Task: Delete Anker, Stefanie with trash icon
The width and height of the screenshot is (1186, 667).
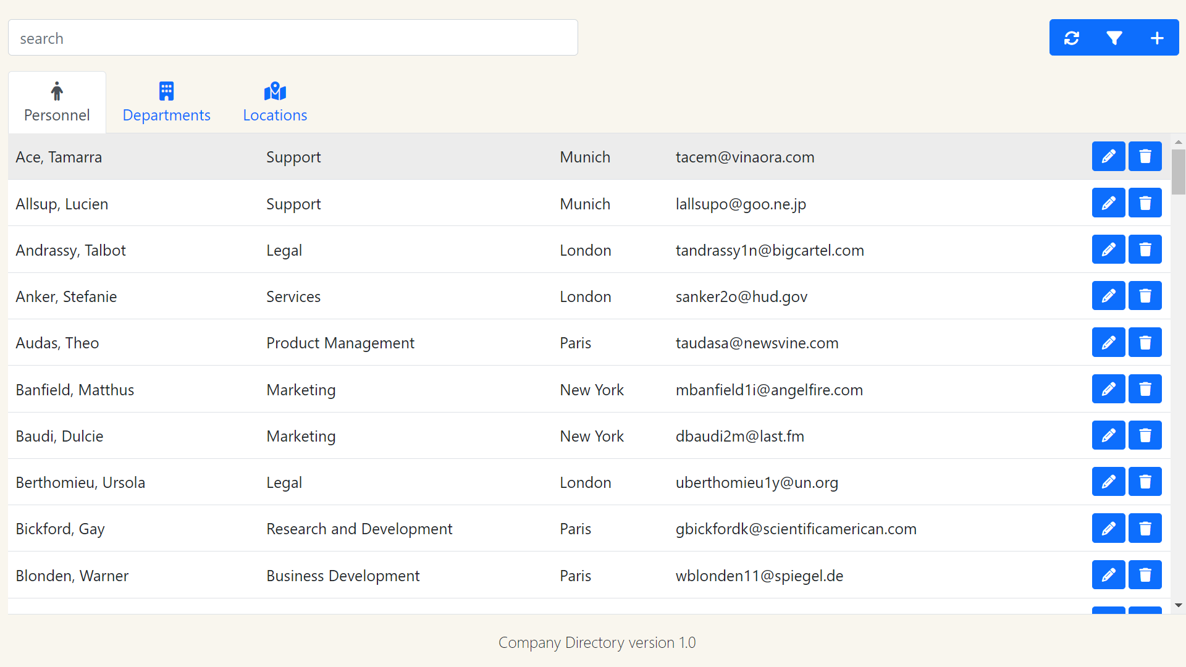Action: 1145,296
